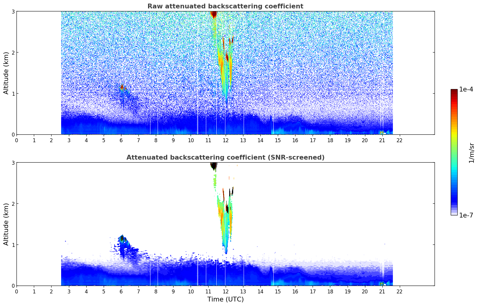Click the '22' tick label on bottom time axis
Screen dimensions: 478x306
click(399, 292)
